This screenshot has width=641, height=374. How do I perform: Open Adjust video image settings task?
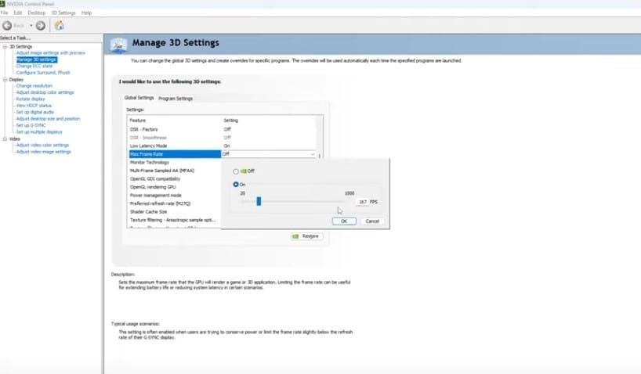(44, 152)
